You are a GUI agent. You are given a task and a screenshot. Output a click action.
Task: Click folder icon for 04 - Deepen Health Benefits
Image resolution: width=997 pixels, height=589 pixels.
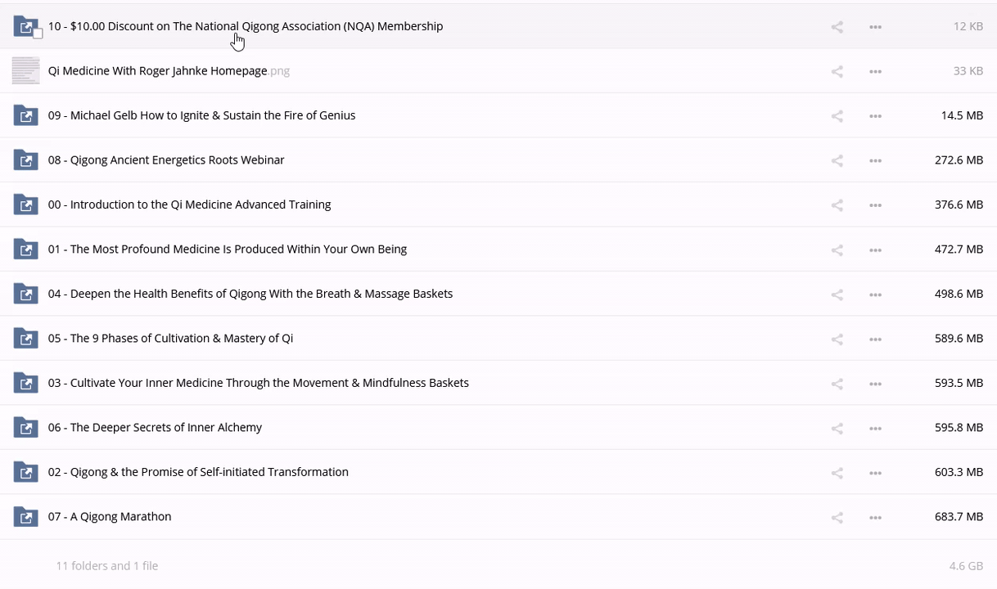coord(26,294)
